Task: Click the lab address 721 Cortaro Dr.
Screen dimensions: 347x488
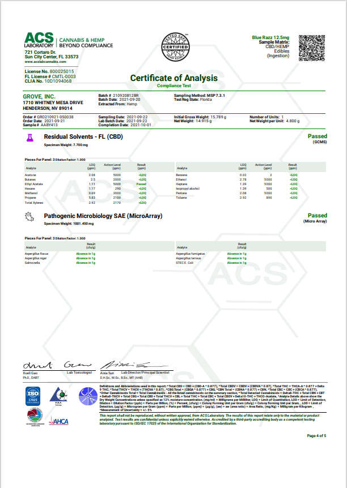Action: 40,52
